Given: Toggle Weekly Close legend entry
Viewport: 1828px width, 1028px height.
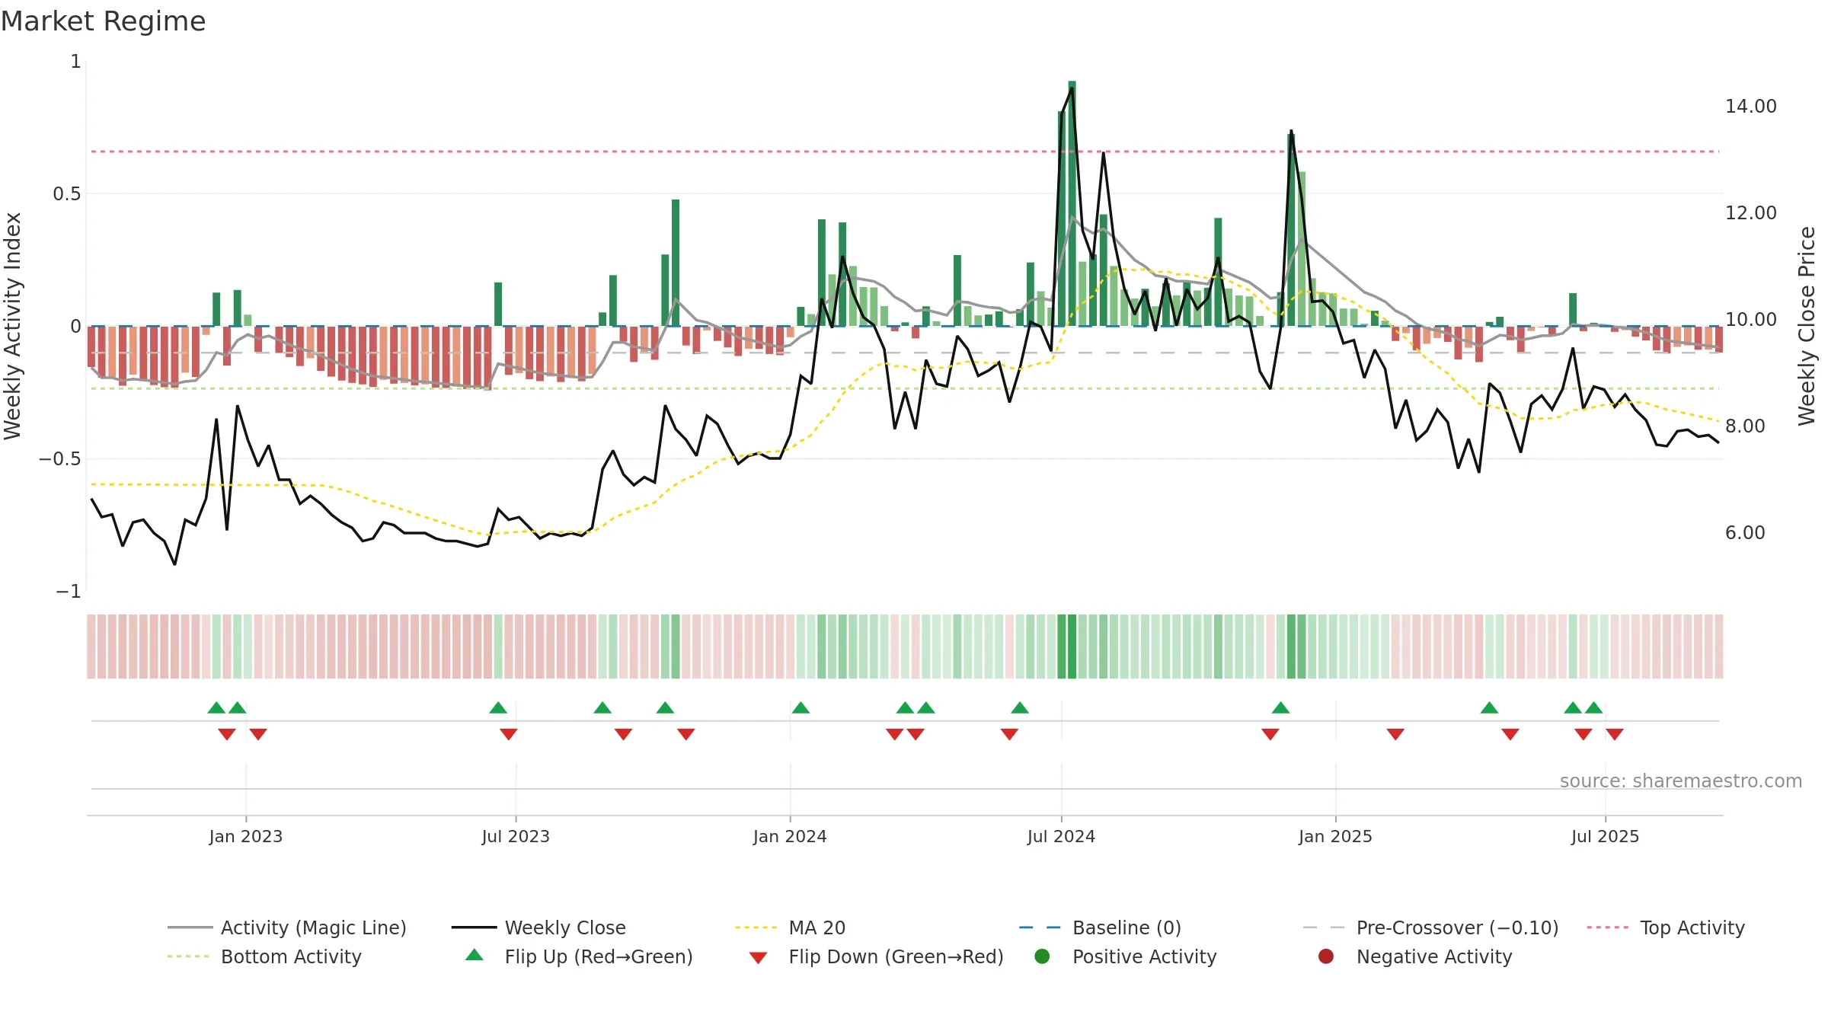Looking at the screenshot, I should (x=538, y=927).
